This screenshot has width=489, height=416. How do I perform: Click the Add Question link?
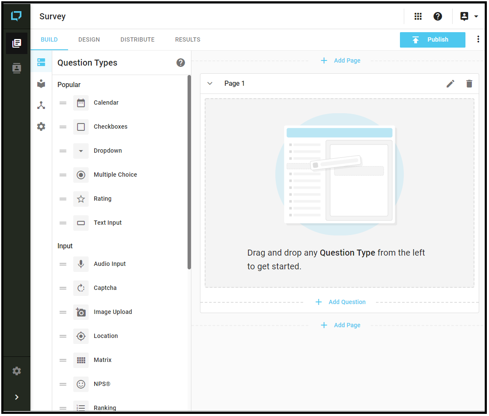[340, 302]
